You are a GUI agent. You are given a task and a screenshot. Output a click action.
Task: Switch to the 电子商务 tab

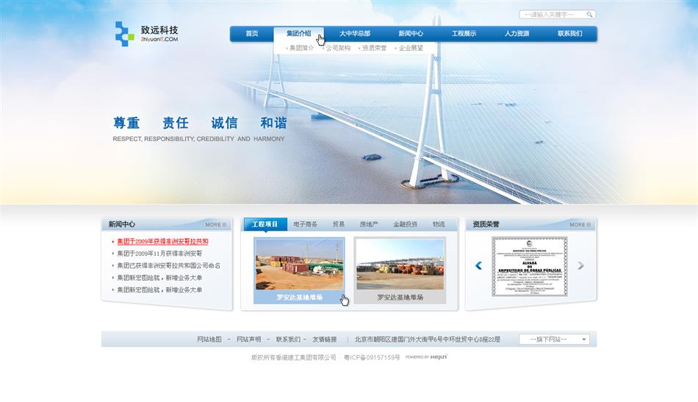coord(305,224)
